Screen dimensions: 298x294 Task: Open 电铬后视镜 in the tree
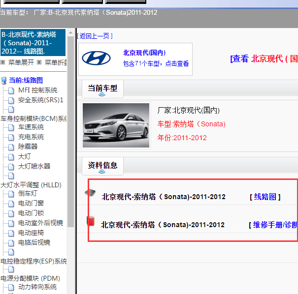(34, 243)
